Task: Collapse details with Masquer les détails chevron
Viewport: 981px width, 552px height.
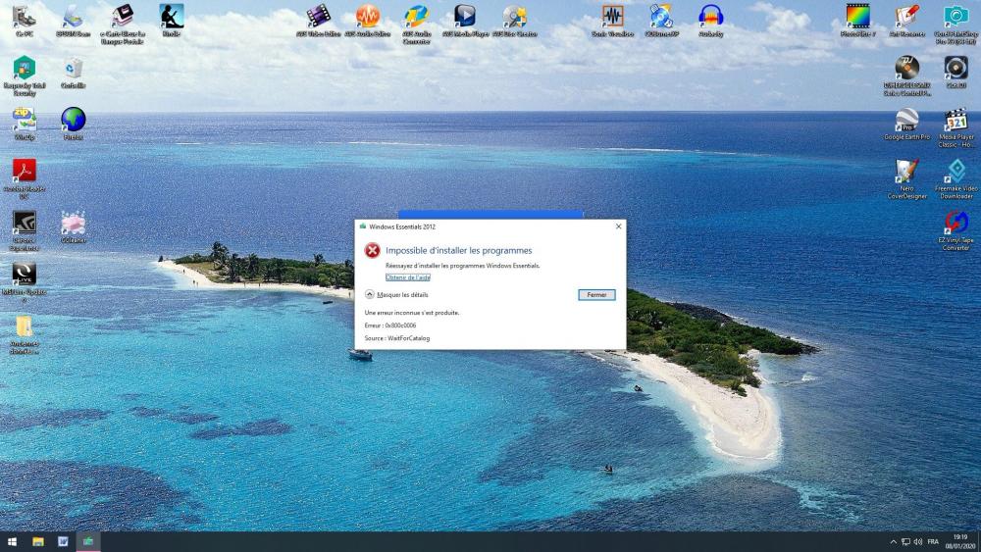Action: (x=370, y=294)
